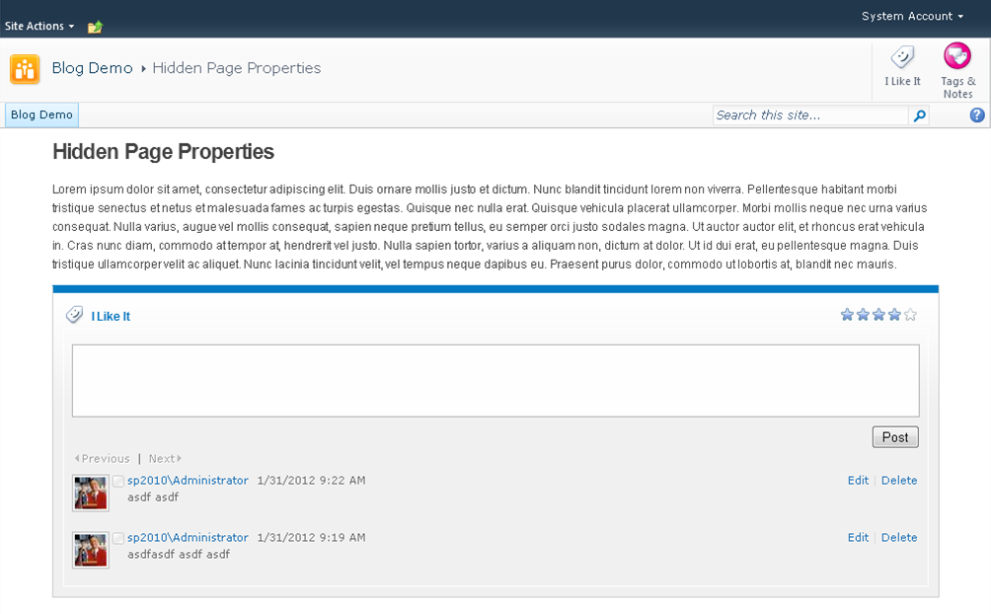991x614 pixels.
Task: Click the orange Blog Demo site logo
Action: coord(25,69)
